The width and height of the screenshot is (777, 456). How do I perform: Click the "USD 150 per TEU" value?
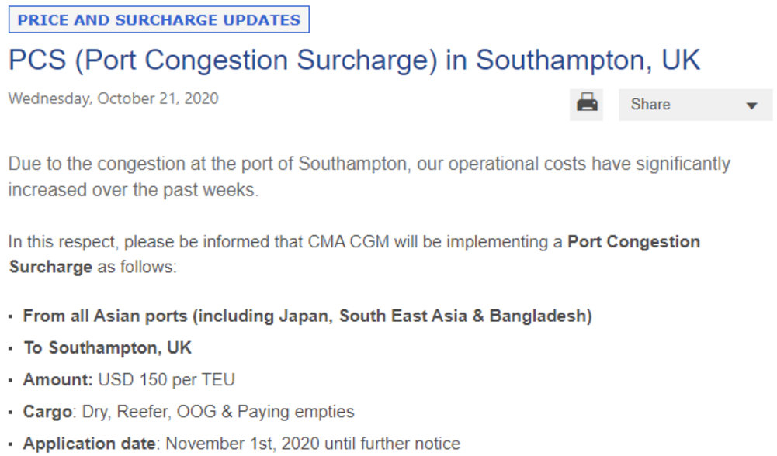pyautogui.click(x=167, y=380)
